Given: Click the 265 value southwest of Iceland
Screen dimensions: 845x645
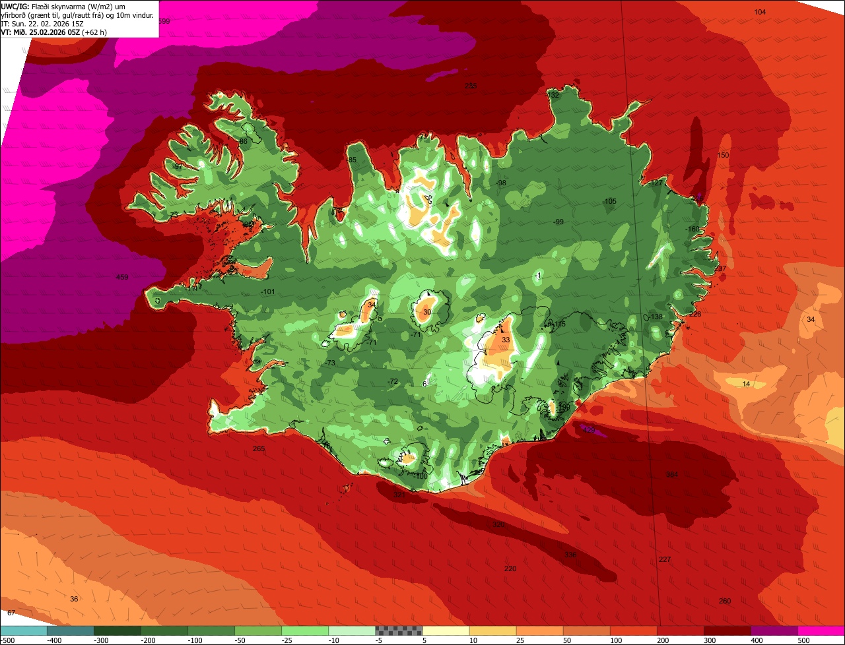Looking at the screenshot, I should pos(259,448).
